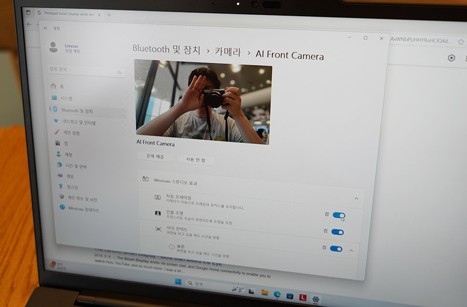Click the 자동 프레이밍 label
Viewport: 467px width, 307px height.
tap(178, 197)
